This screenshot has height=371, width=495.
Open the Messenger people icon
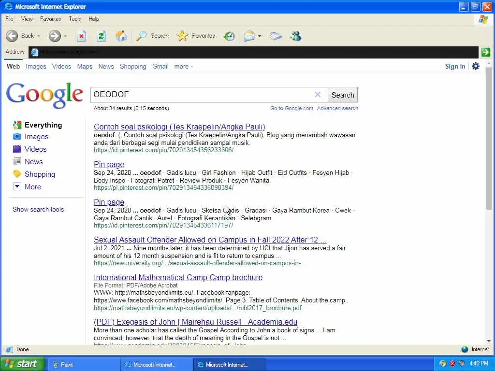point(295,36)
